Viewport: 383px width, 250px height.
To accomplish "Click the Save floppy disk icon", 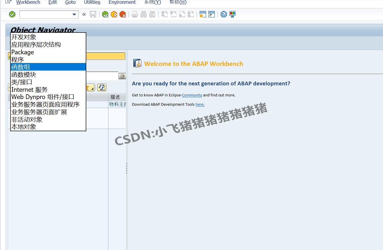I will (x=93, y=14).
